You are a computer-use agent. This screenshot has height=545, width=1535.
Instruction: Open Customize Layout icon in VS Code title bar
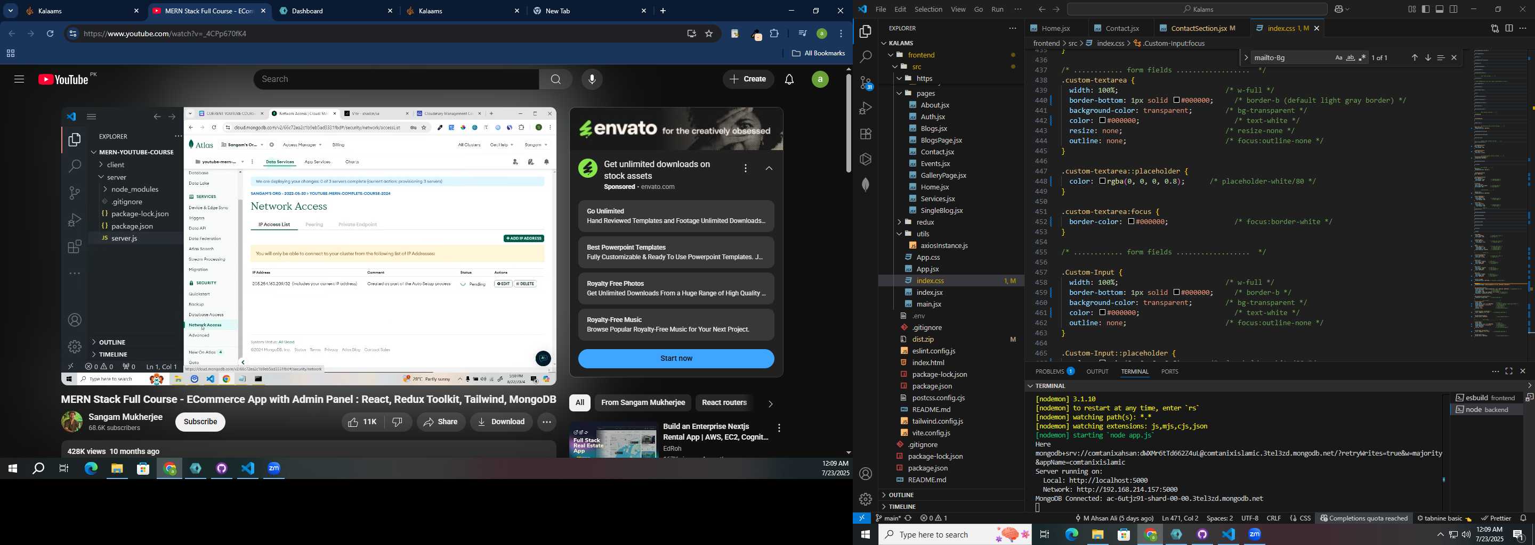pyautogui.click(x=1412, y=10)
